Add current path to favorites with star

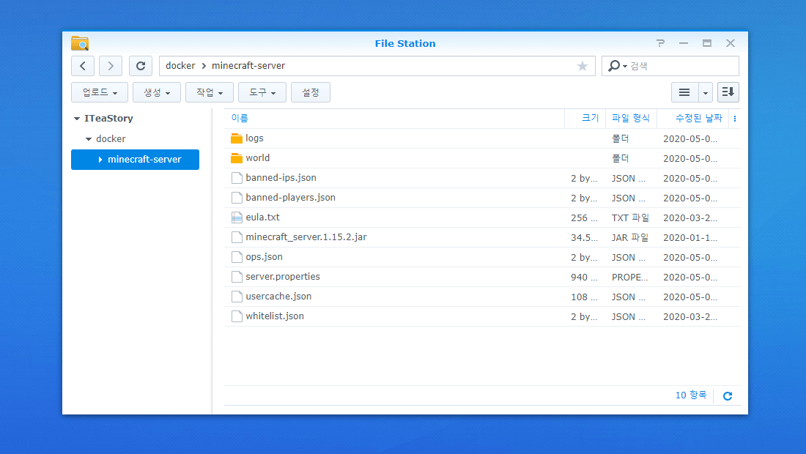click(x=582, y=66)
